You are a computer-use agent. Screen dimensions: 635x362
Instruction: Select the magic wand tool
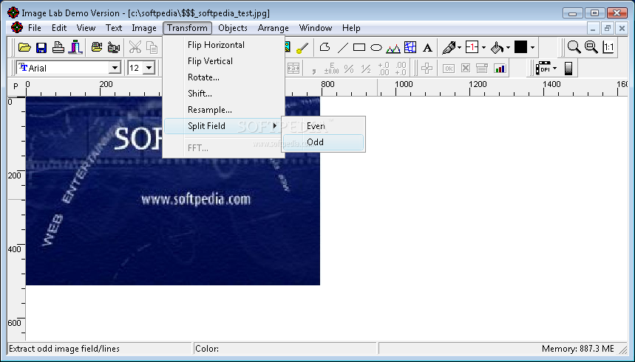[x=302, y=48]
